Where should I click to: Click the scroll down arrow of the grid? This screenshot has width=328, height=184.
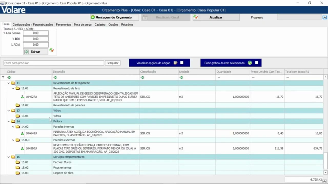pyautogui.click(x=325, y=172)
